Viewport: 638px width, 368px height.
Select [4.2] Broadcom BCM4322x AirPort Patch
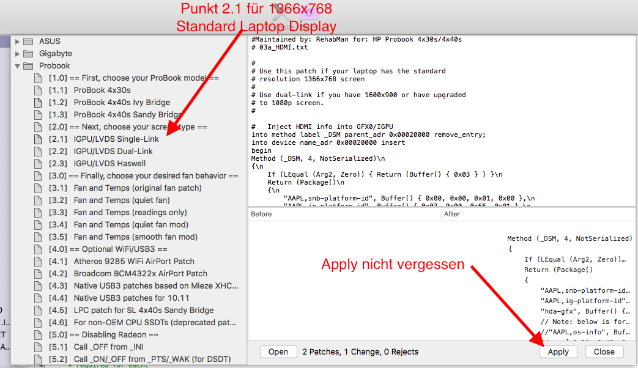(x=128, y=273)
